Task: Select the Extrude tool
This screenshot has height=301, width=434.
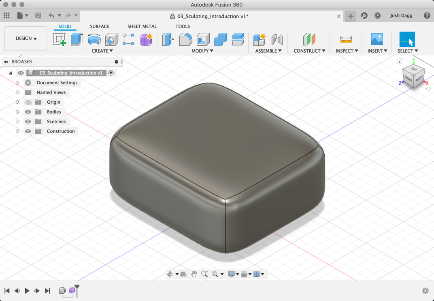Action: (77, 39)
